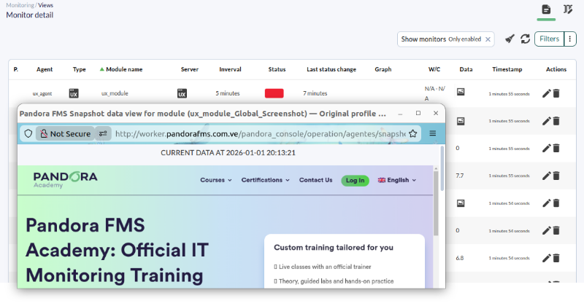Image resolution: width=584 pixels, height=306 pixels.
Task: Sort by Timestamp column header
Action: click(507, 69)
